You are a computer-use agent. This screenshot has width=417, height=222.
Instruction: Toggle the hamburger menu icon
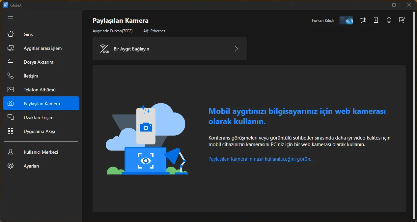tap(11, 18)
